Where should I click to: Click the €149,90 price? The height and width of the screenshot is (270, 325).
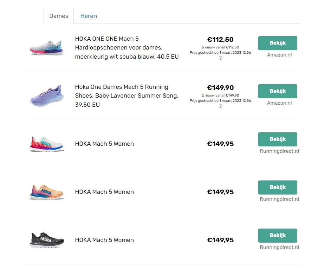pyautogui.click(x=220, y=88)
